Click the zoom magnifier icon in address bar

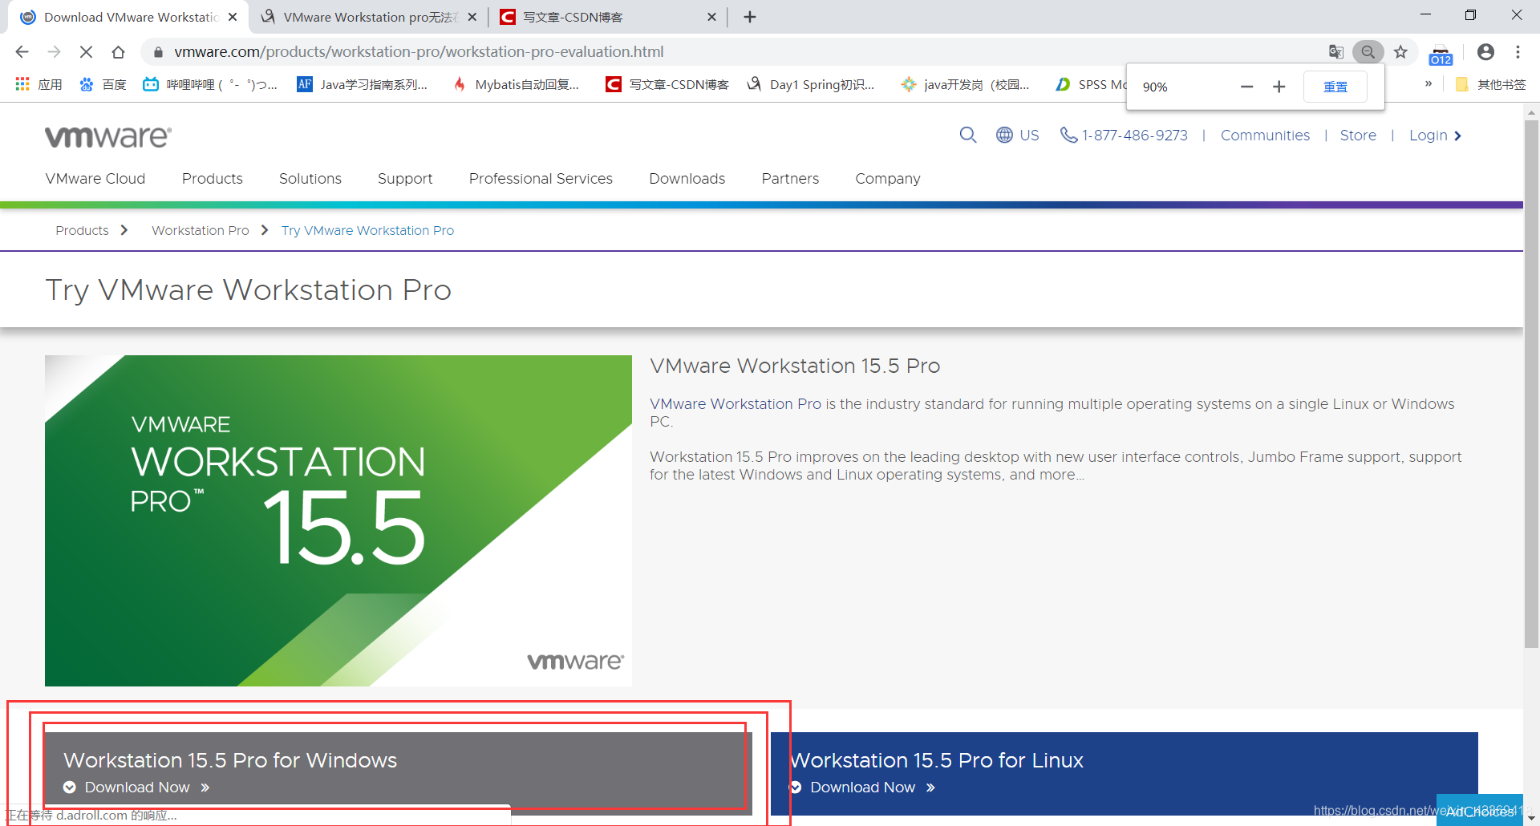point(1368,52)
